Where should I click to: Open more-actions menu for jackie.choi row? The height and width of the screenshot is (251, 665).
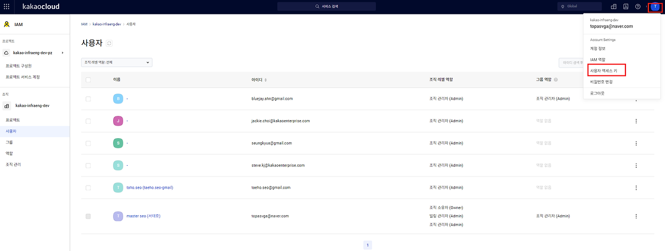tap(636, 121)
